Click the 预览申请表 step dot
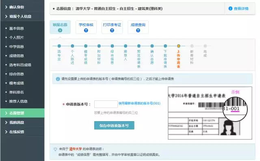Viewport: 260px width, 161px height. coord(139,46)
